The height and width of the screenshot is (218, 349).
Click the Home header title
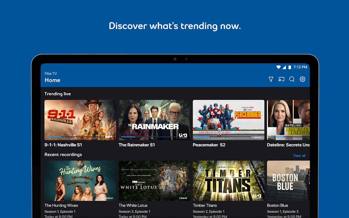pos(52,80)
